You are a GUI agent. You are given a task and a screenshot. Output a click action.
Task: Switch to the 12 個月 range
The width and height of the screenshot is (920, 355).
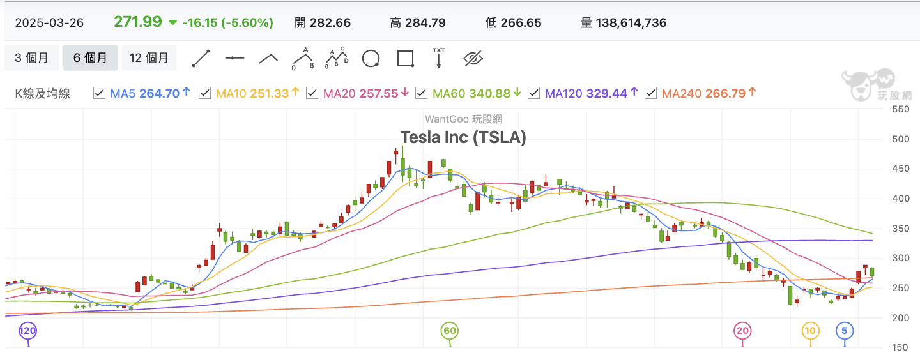click(149, 58)
